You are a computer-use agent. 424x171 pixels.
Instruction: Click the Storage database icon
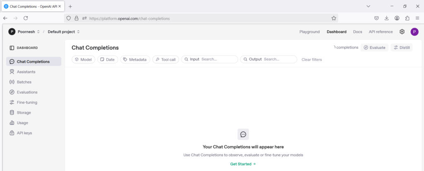(x=12, y=112)
